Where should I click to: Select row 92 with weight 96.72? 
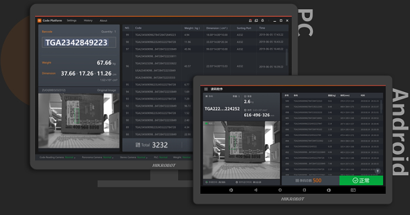(x=158, y=106)
